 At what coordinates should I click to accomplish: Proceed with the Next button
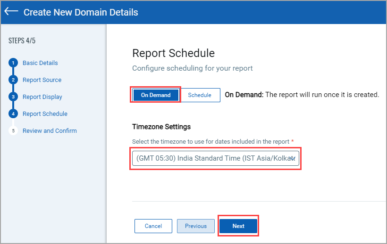click(238, 226)
